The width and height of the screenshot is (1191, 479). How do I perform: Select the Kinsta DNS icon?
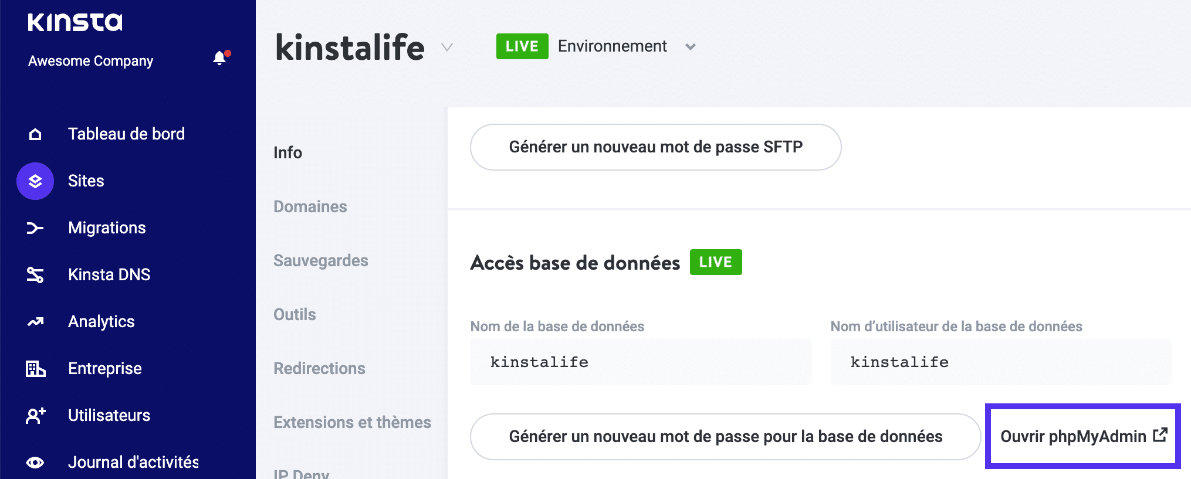point(35,274)
